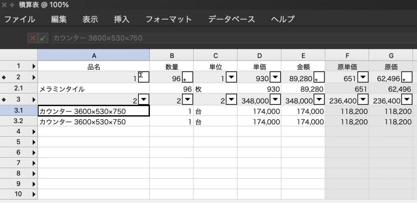Select the メラミンタイル cell

click(94, 88)
